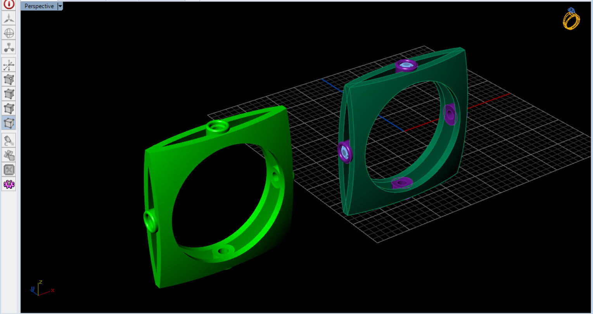Image resolution: width=593 pixels, height=314 pixels.
Task: Select the purple gem cutter atop the ring
Action: (x=406, y=66)
